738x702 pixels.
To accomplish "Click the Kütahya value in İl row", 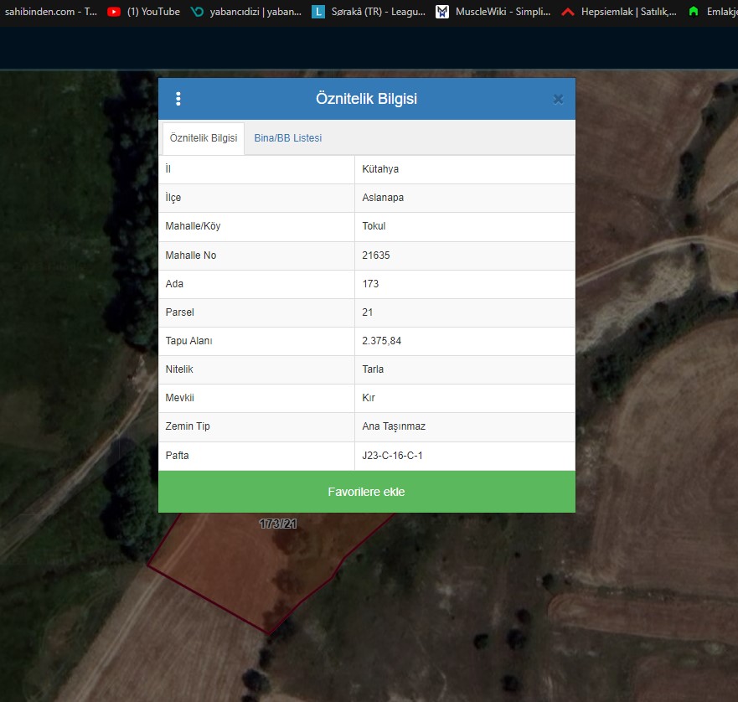I will [x=380, y=169].
